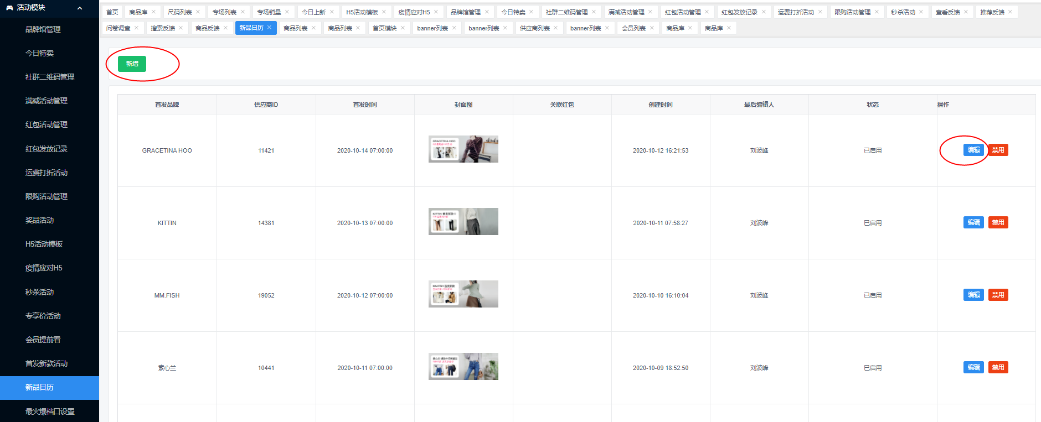This screenshot has width=1041, height=422.
Task: Close the 限购活动管理 tab
Action: (877, 12)
